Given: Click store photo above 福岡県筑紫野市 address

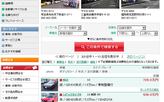Looking at the screenshot, I should click(140, 4).
